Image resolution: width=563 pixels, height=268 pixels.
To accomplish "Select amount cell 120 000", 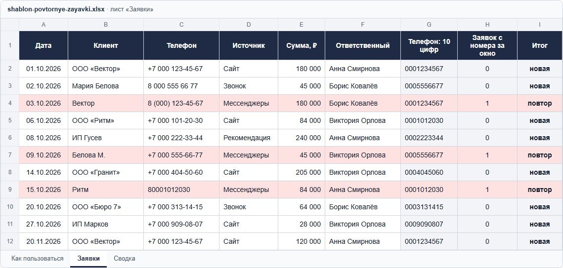I will pos(302,241).
